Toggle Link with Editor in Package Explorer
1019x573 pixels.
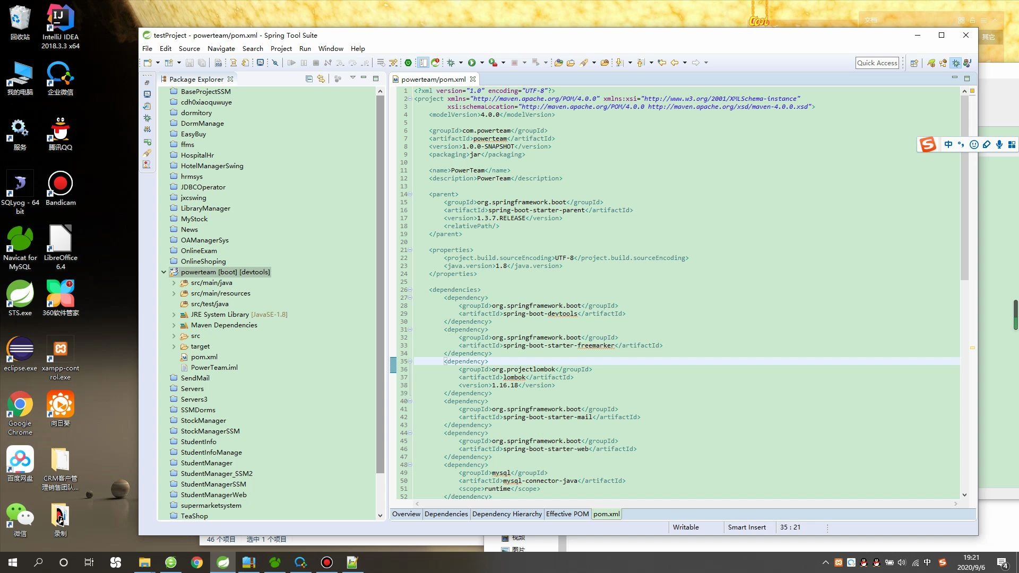[321, 79]
